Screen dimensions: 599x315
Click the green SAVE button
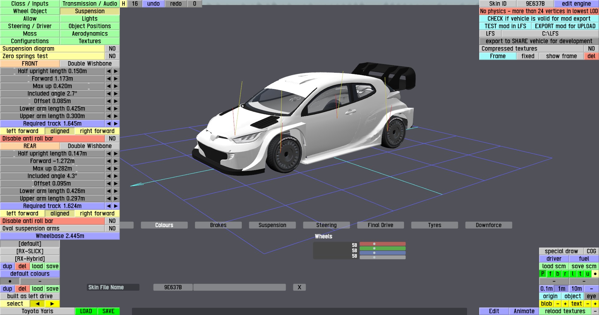(x=109, y=311)
